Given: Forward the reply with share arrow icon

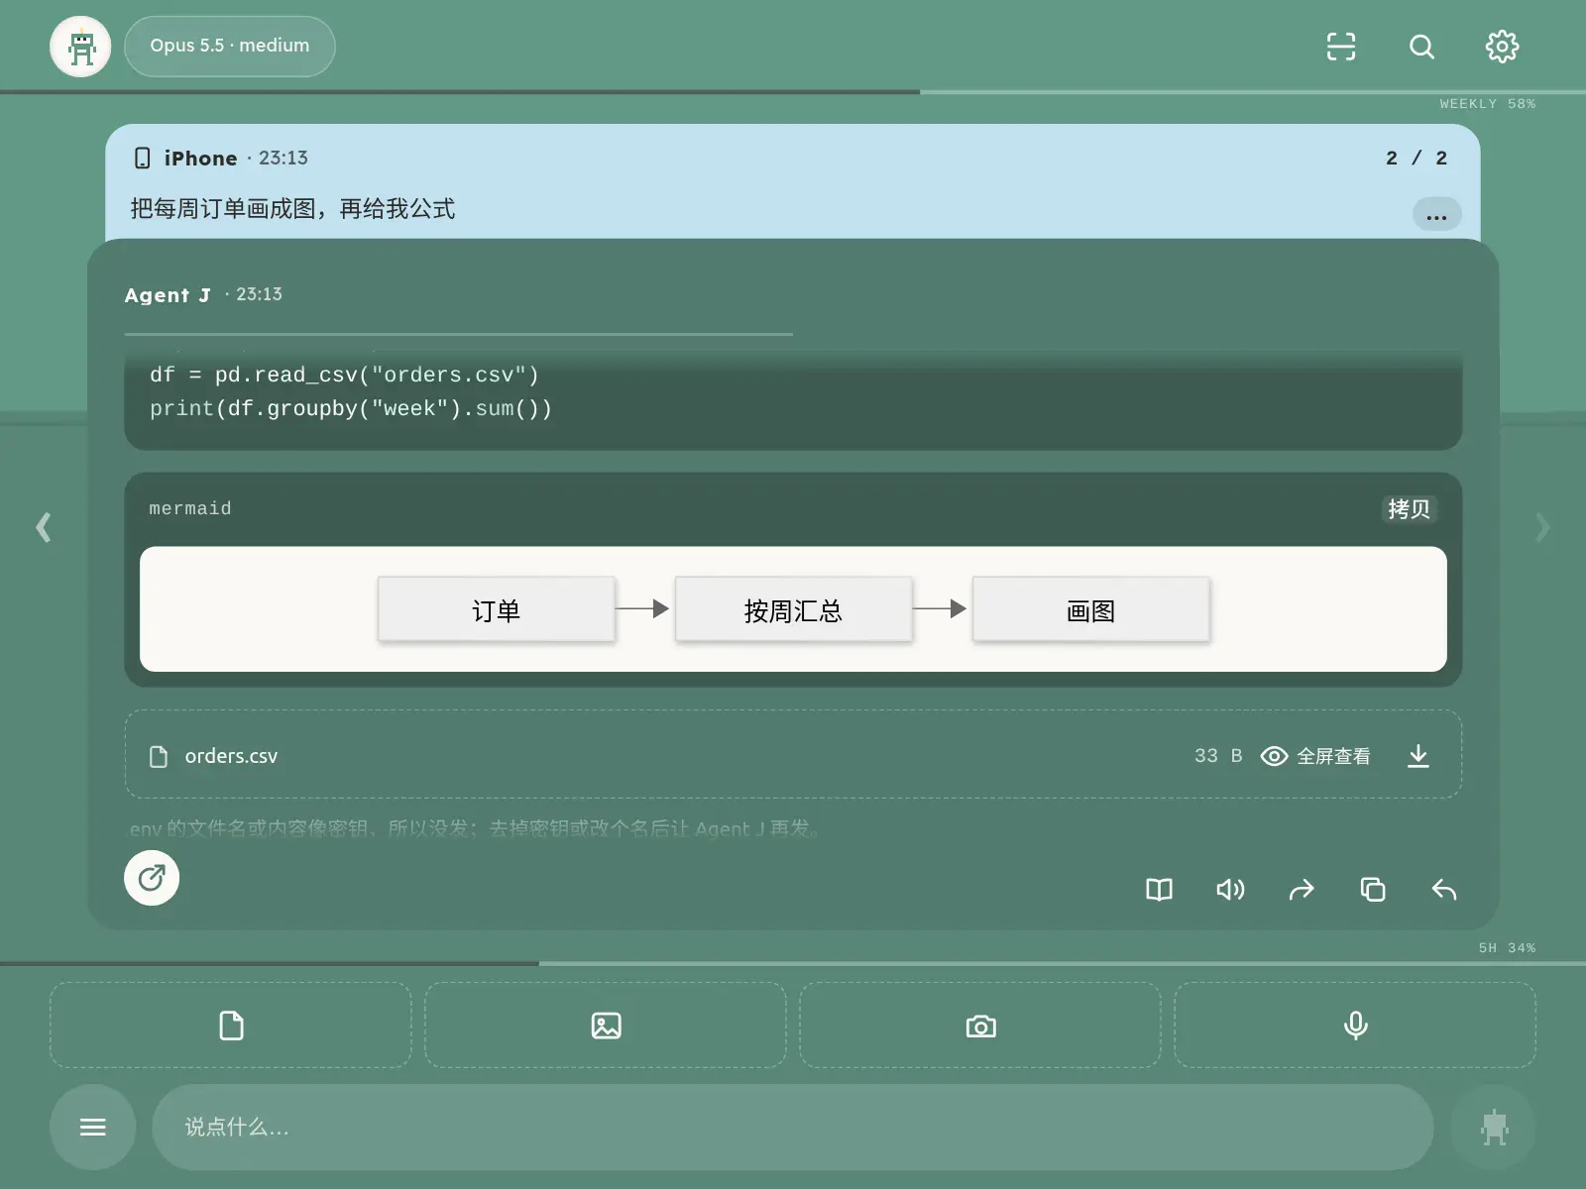Looking at the screenshot, I should click(1302, 890).
